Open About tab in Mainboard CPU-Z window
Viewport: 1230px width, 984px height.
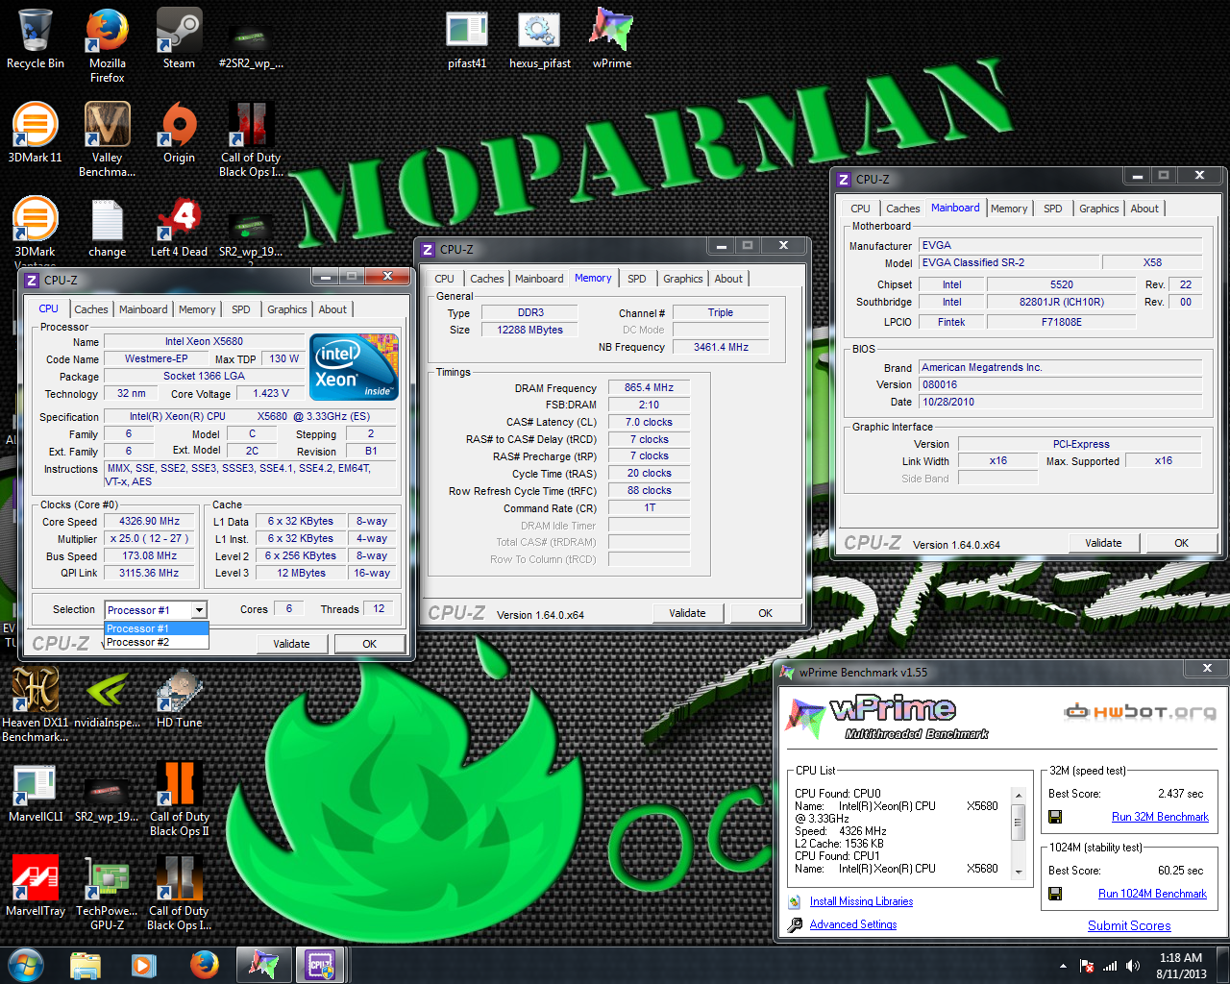click(1144, 209)
